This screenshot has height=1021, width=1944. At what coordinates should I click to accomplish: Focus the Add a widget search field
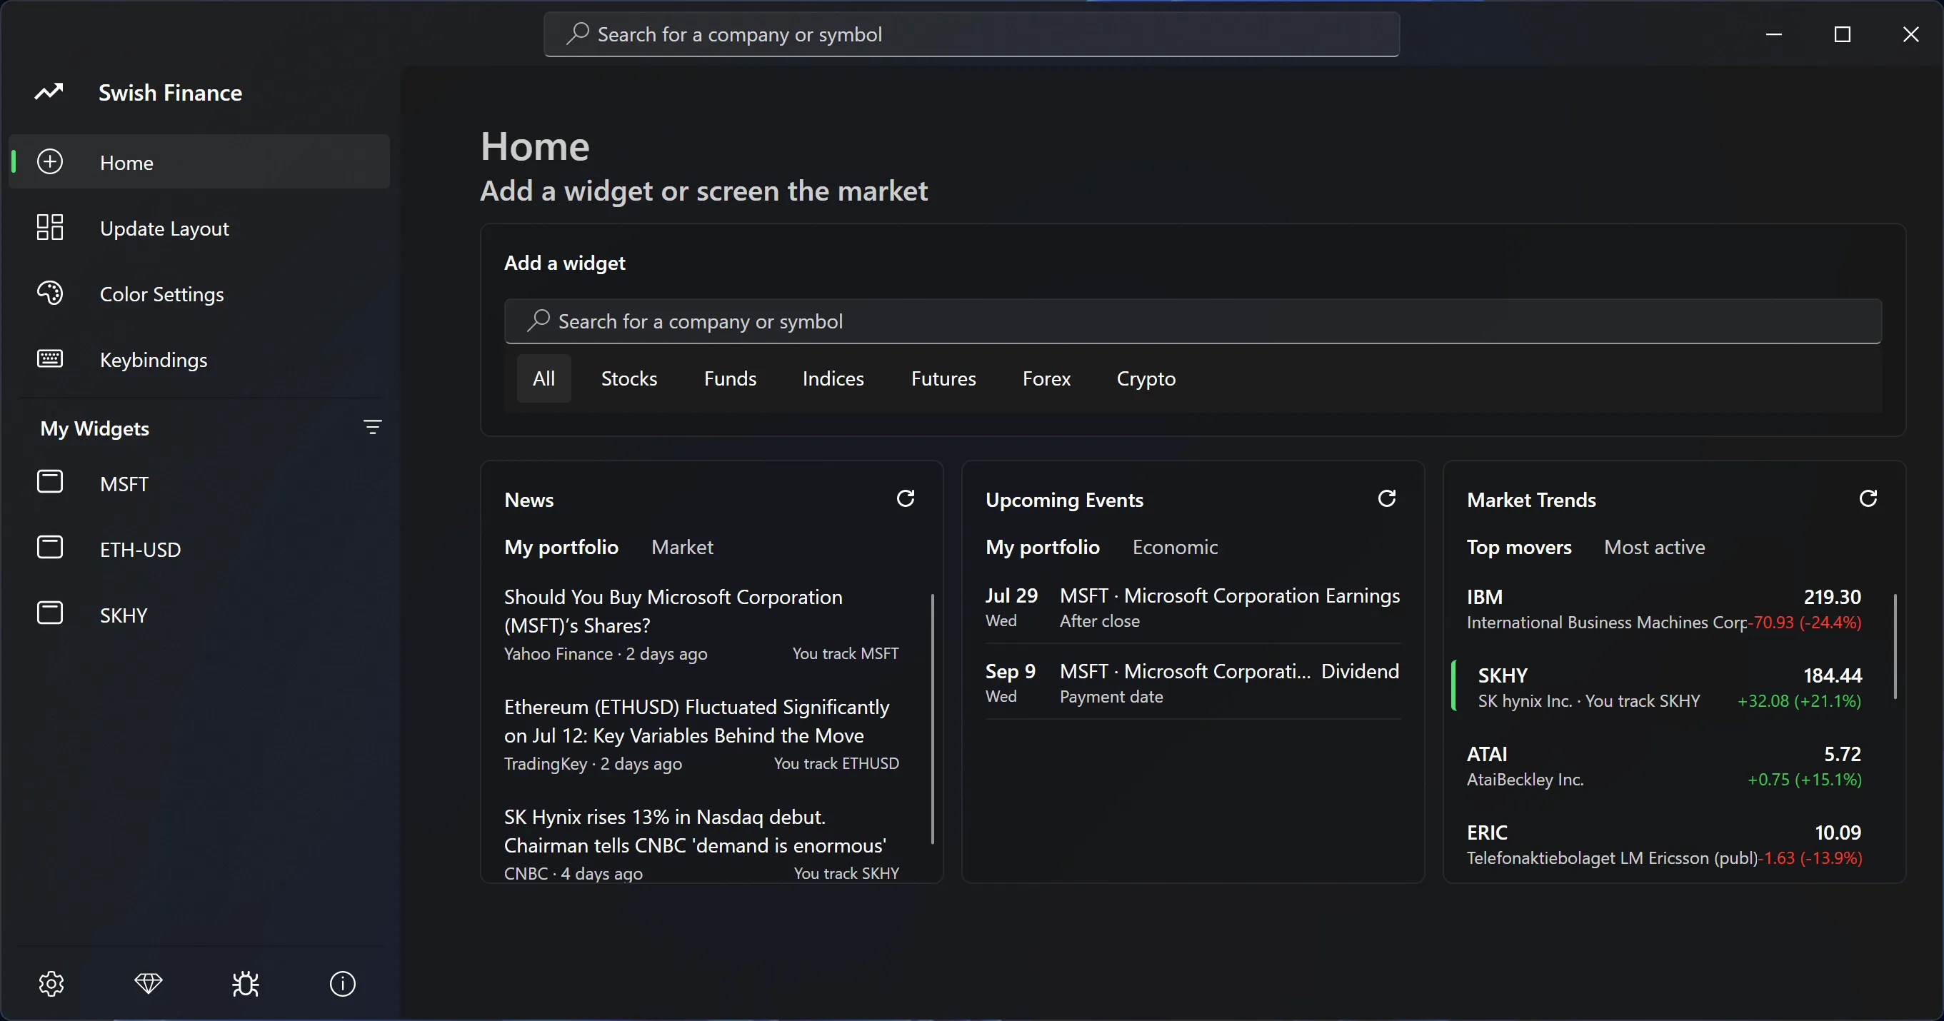pyautogui.click(x=1193, y=321)
